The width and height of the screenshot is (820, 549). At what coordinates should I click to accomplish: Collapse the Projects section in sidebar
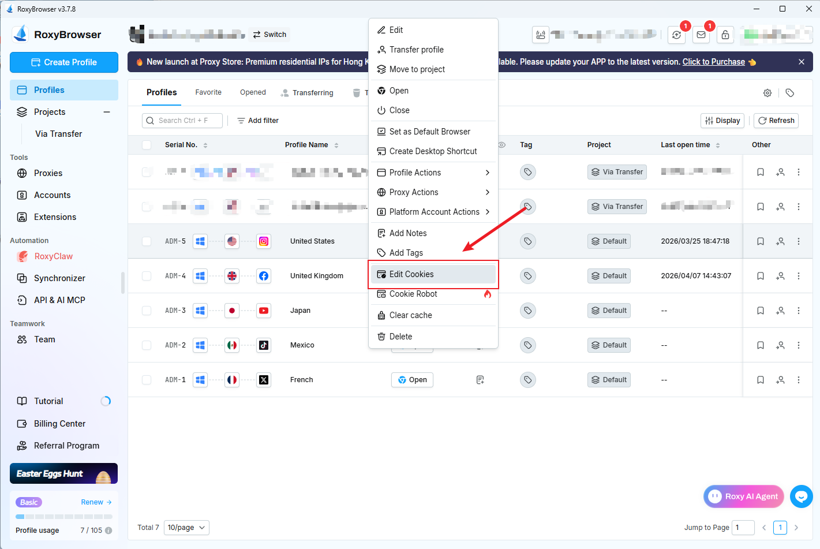point(107,112)
